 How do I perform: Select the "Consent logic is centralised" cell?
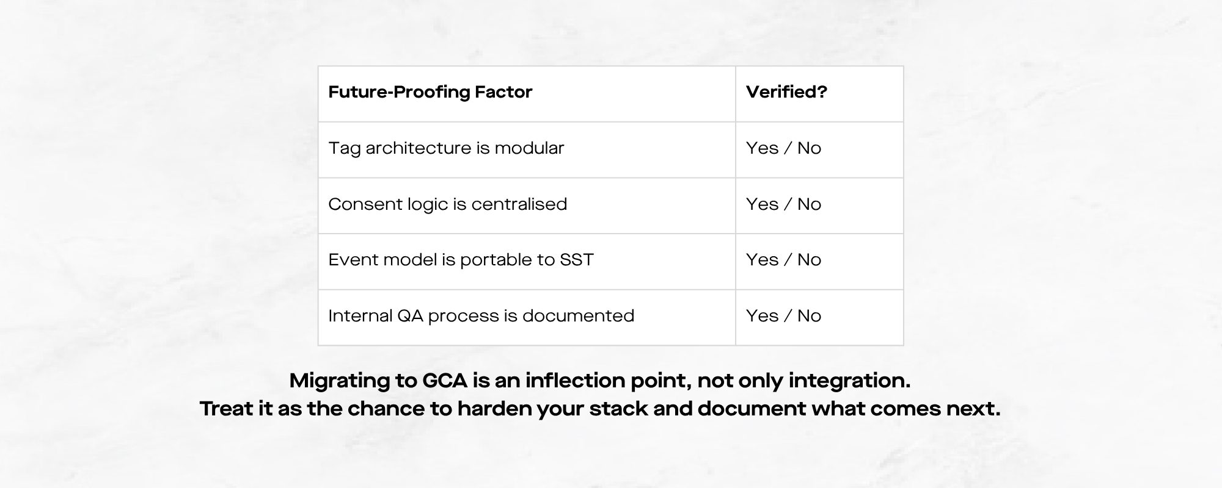click(447, 204)
